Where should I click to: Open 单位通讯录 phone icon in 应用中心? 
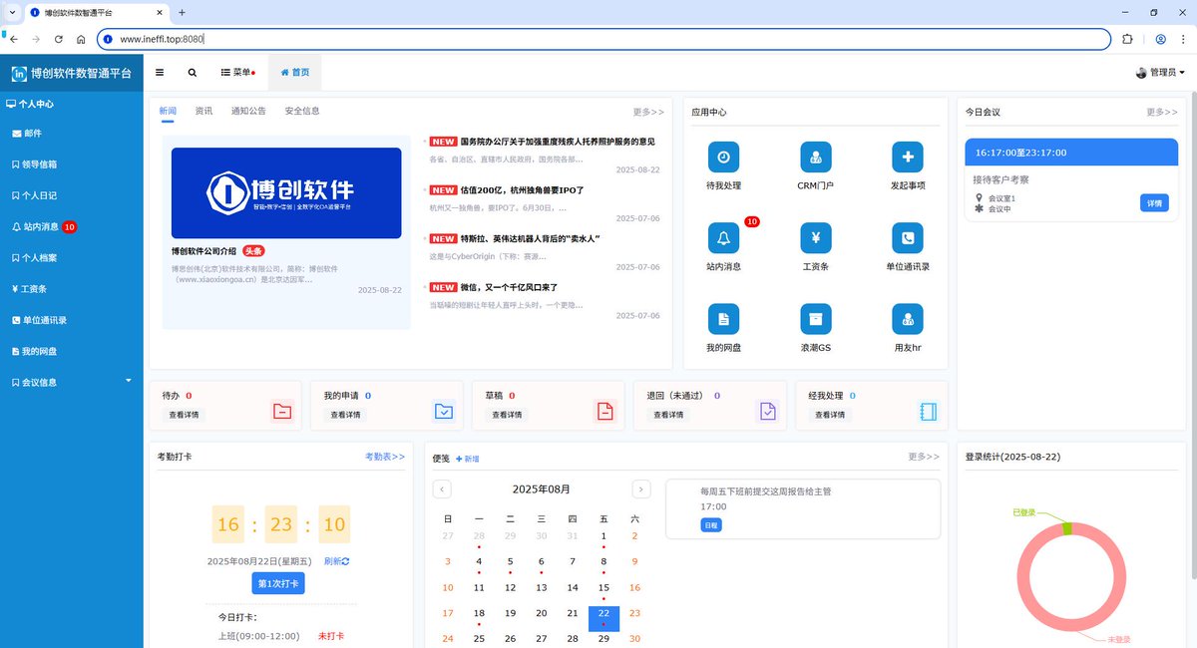click(908, 238)
